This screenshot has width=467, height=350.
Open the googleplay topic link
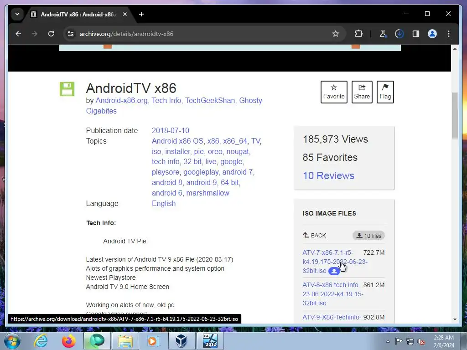coord(201,172)
